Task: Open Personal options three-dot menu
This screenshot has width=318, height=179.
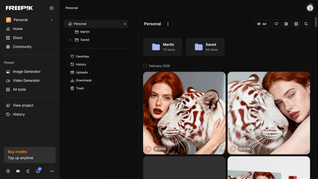Action: (168, 24)
